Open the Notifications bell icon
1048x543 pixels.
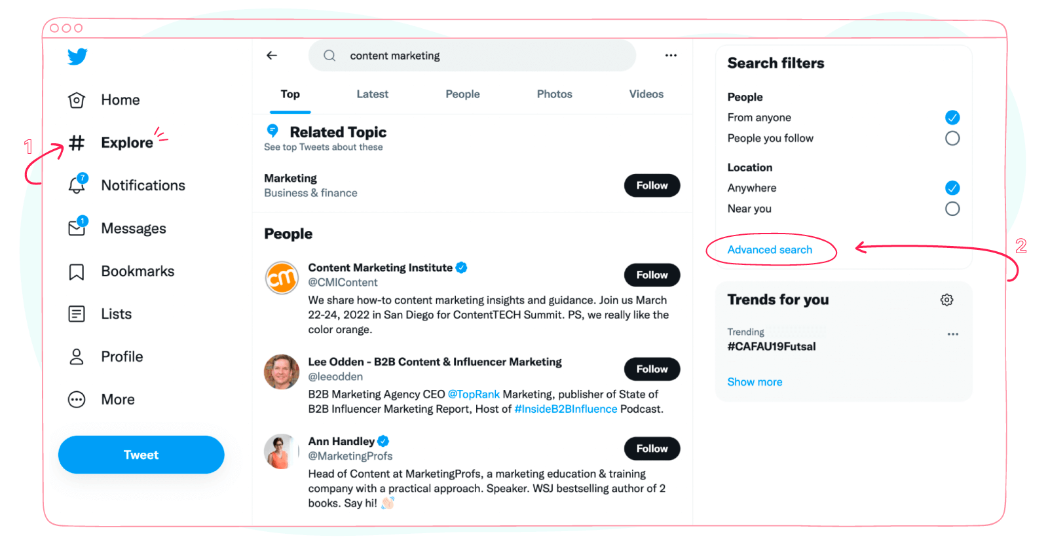coord(77,185)
